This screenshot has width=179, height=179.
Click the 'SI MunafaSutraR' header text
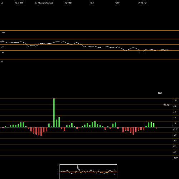[x=44, y=3]
